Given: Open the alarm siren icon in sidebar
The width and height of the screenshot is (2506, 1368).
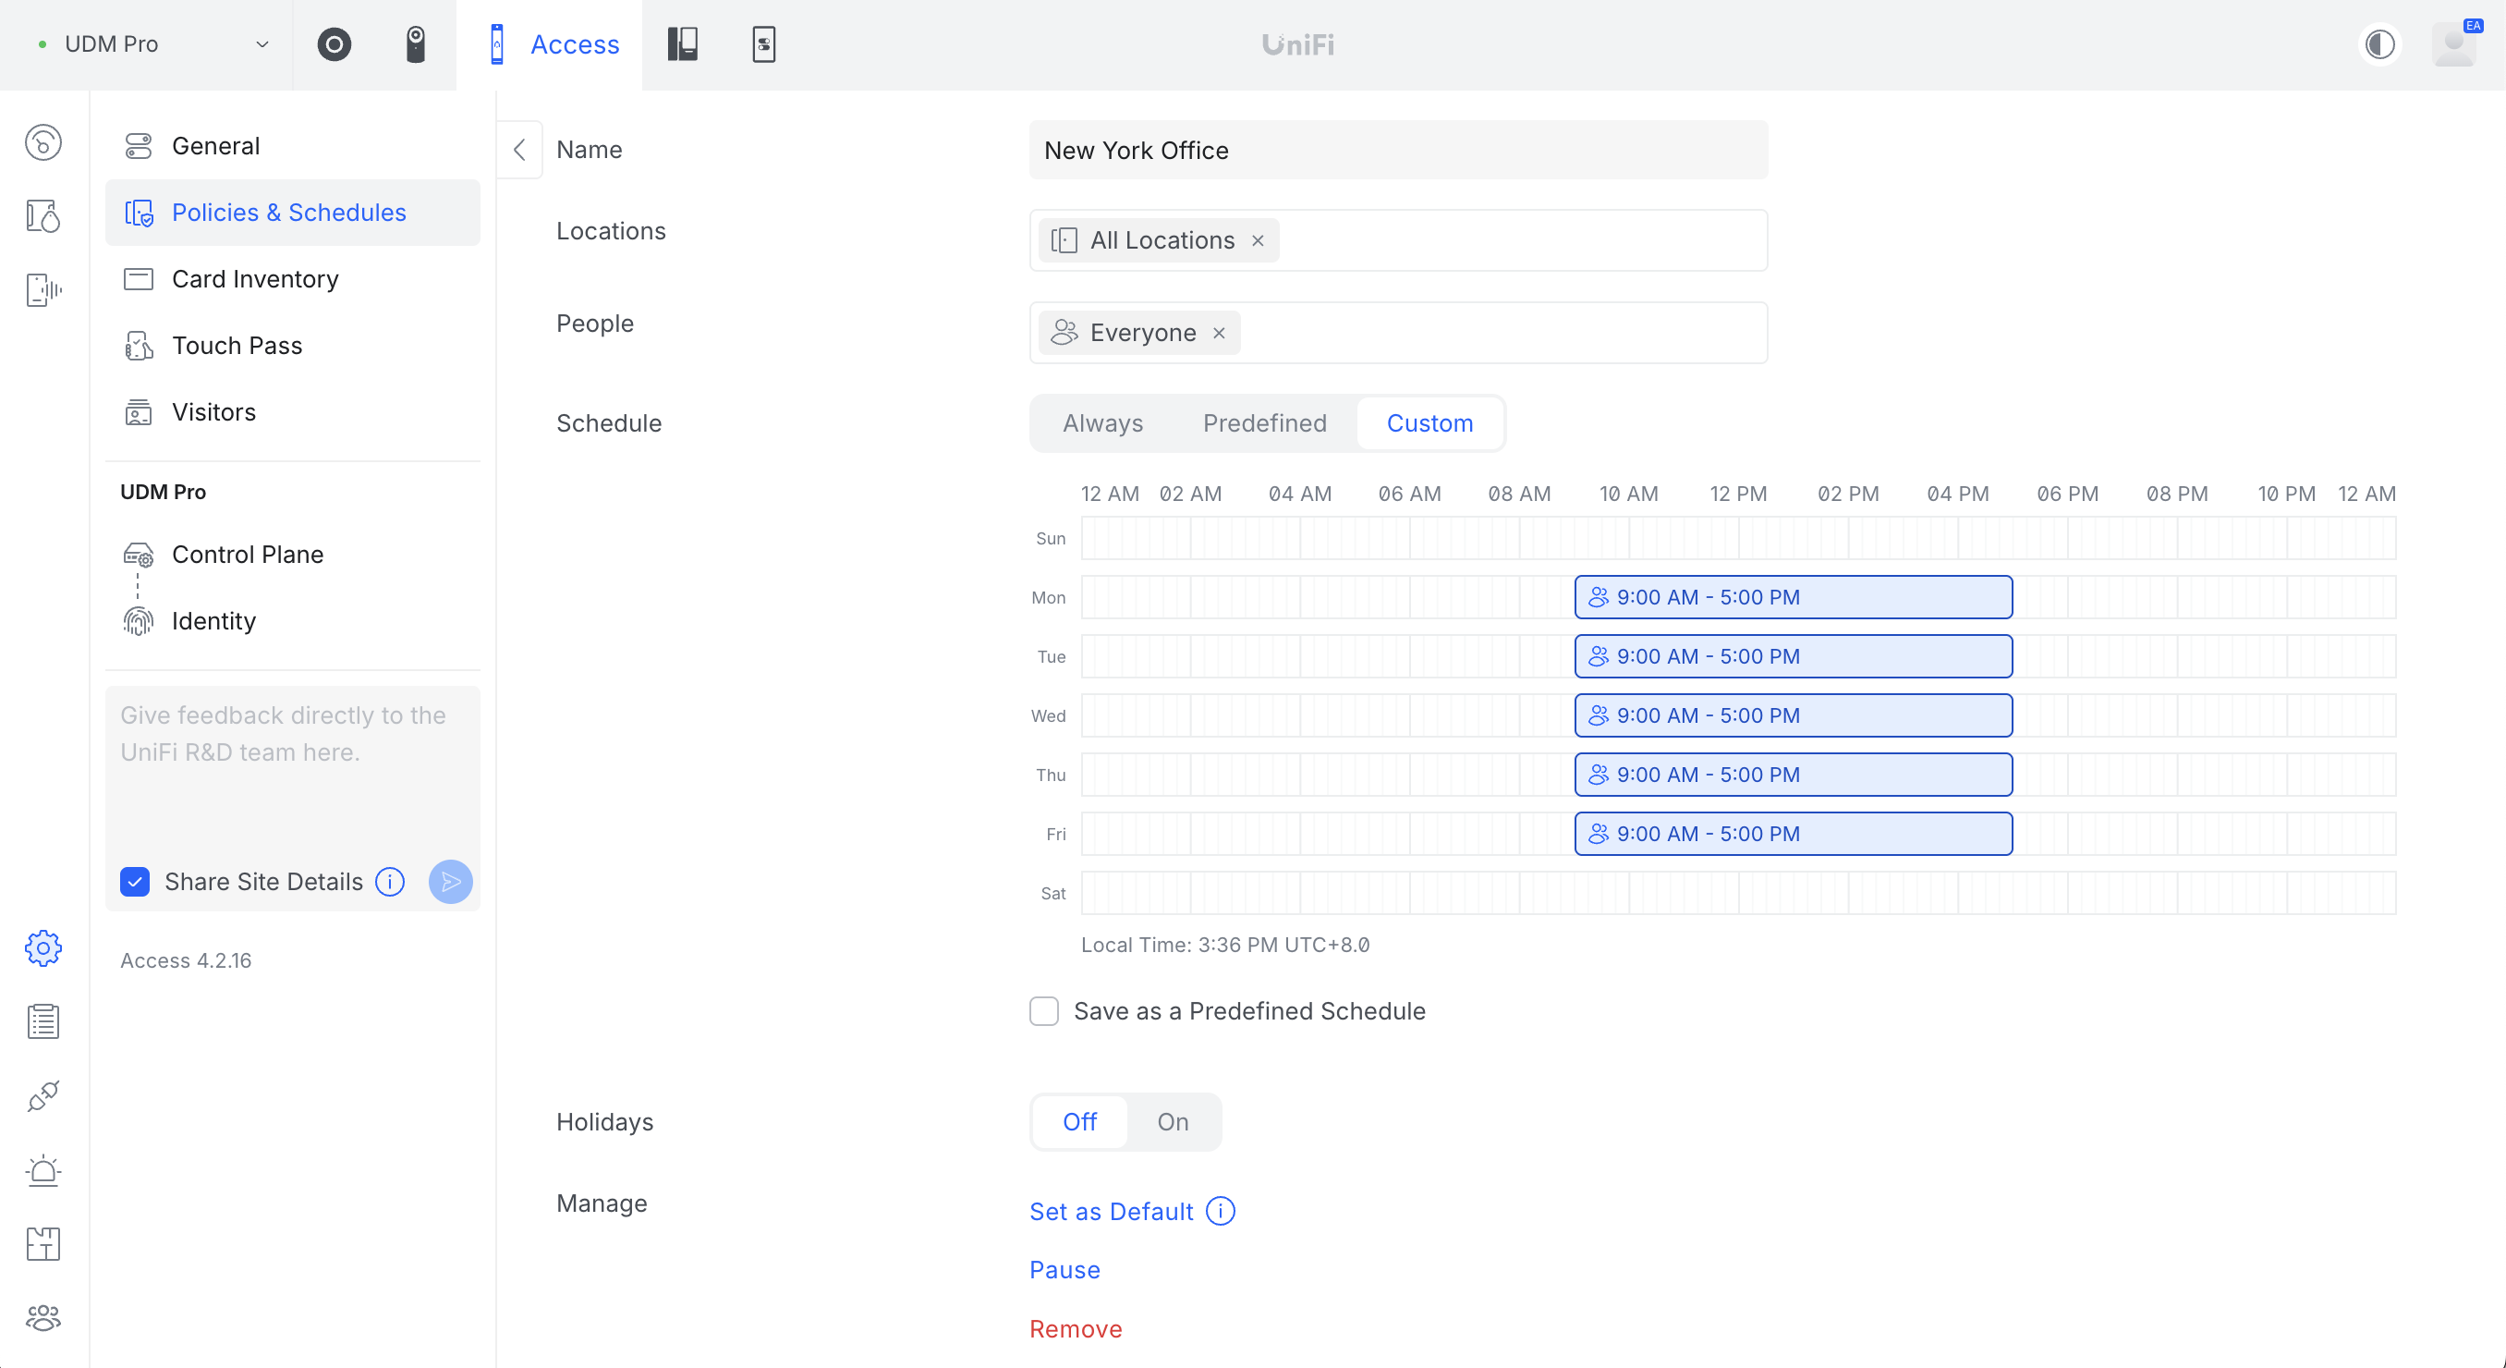Looking at the screenshot, I should coord(43,1170).
